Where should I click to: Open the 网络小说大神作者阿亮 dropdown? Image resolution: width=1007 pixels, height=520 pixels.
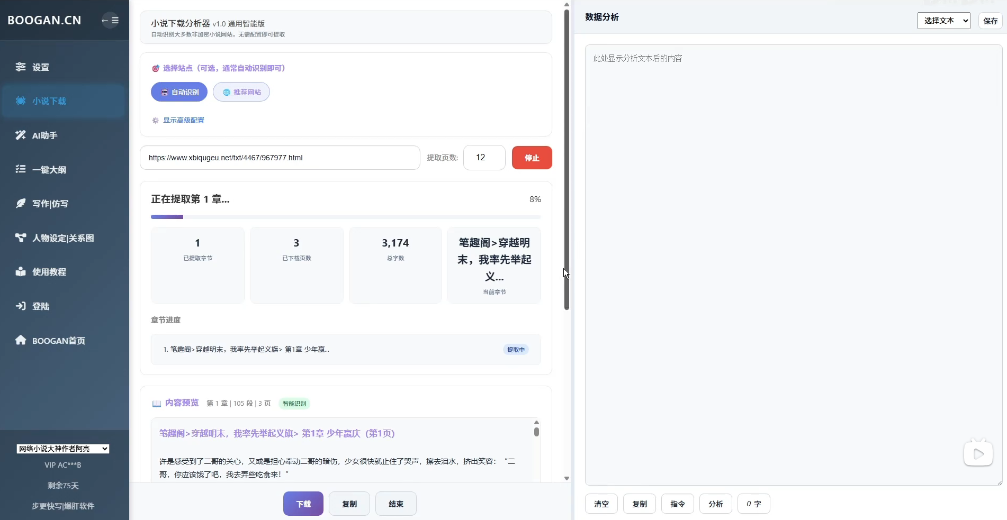63,449
